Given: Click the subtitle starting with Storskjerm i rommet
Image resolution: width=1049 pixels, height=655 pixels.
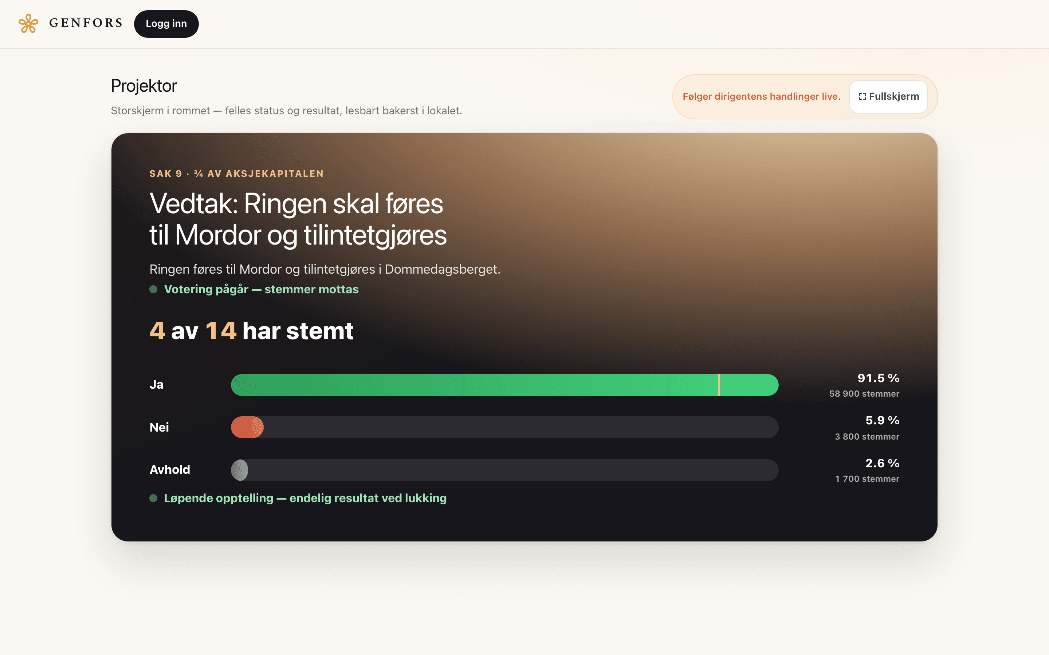Looking at the screenshot, I should pos(287,111).
